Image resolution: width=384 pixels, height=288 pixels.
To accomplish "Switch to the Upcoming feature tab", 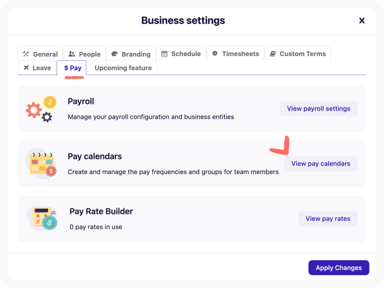I will tap(122, 68).
